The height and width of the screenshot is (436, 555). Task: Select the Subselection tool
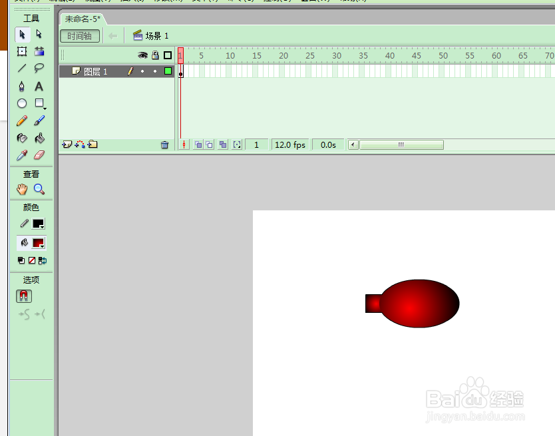[39, 35]
